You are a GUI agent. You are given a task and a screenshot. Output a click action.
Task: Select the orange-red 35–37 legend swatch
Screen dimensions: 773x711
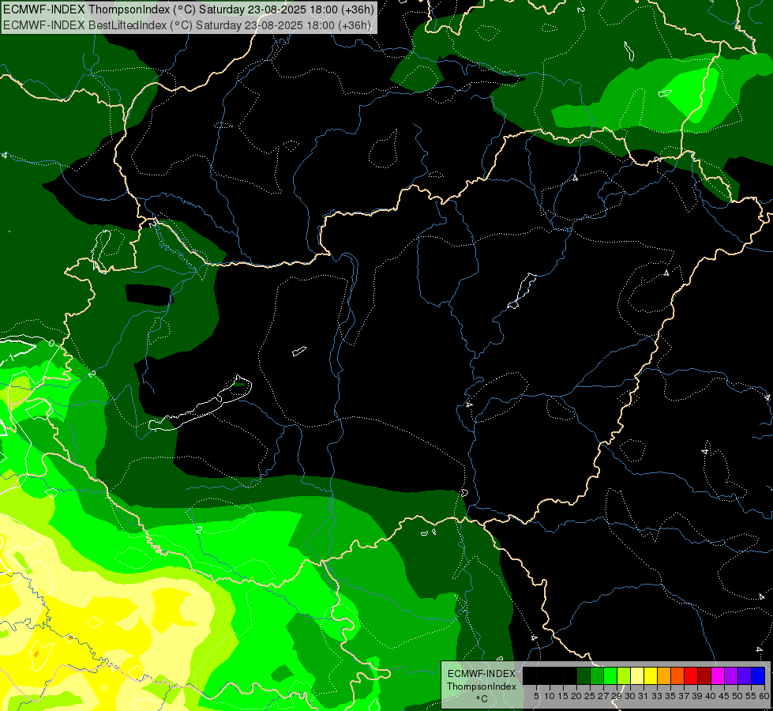[677, 675]
